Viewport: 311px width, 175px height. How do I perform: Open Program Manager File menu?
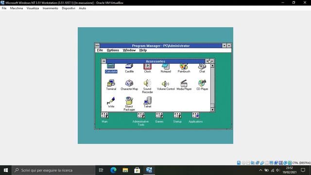(x=100, y=50)
